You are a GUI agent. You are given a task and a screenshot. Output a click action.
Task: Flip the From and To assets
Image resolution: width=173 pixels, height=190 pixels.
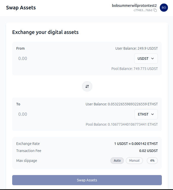(x=87, y=86)
